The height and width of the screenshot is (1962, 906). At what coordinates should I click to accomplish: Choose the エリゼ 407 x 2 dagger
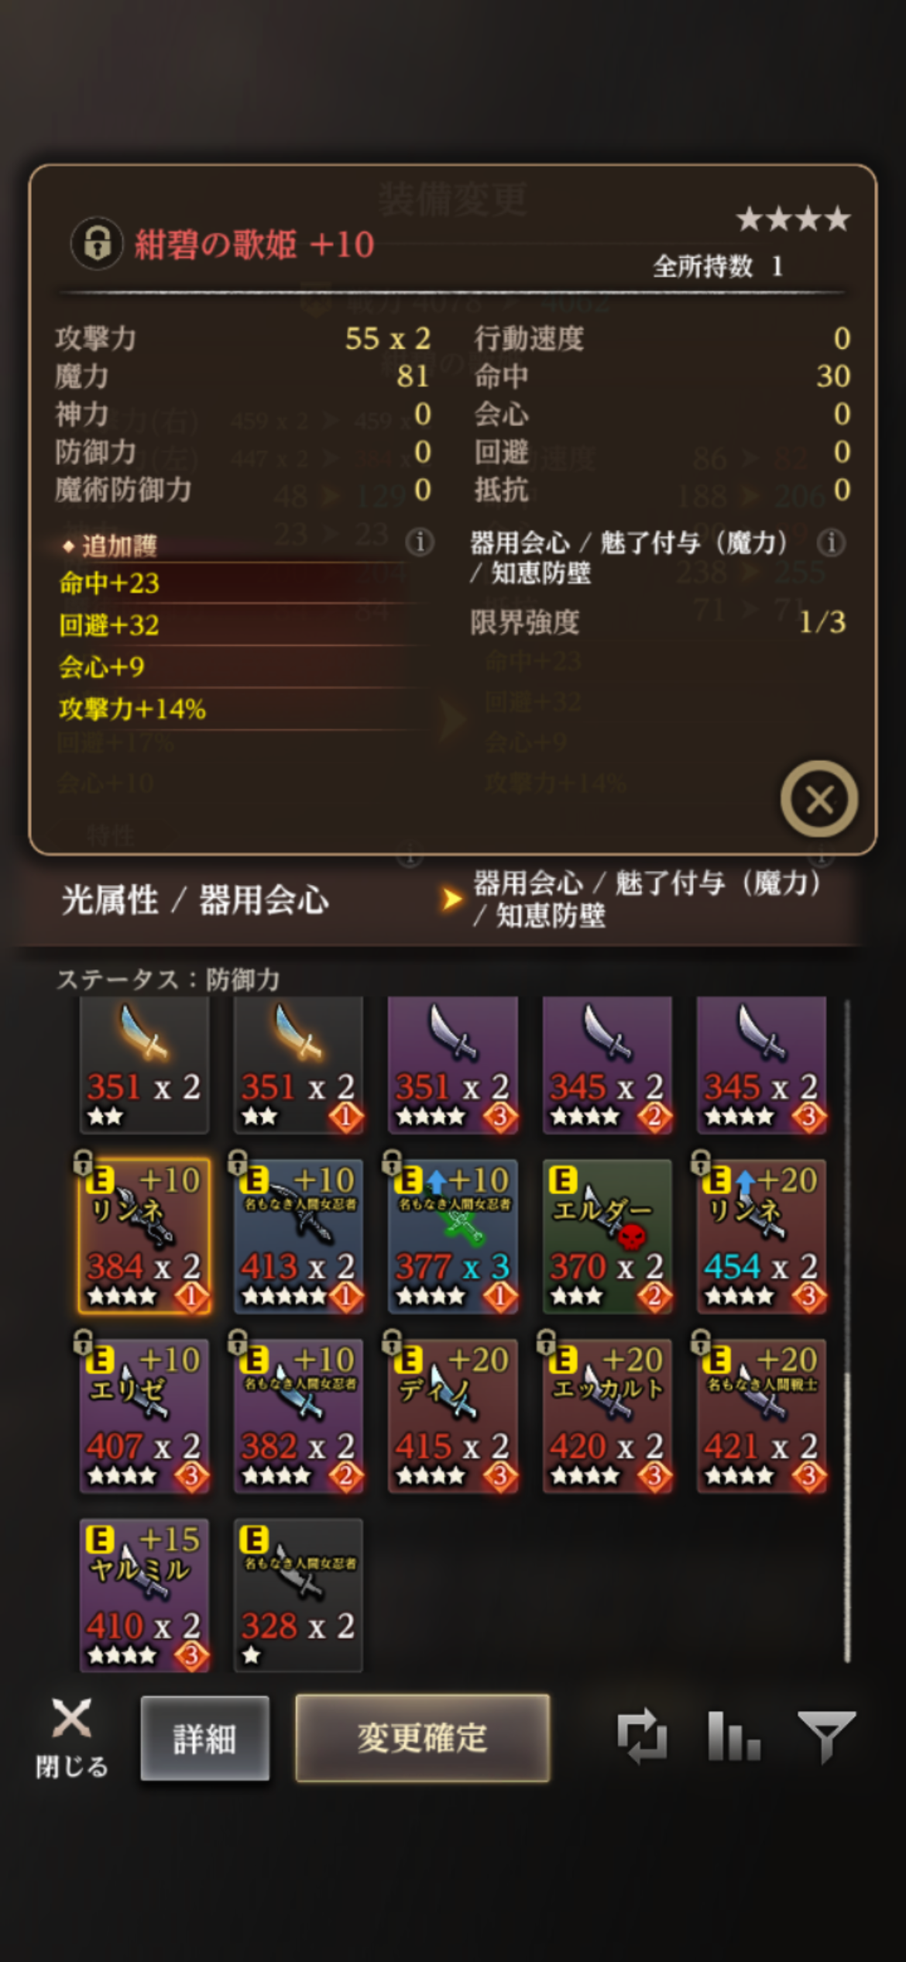point(144,1416)
